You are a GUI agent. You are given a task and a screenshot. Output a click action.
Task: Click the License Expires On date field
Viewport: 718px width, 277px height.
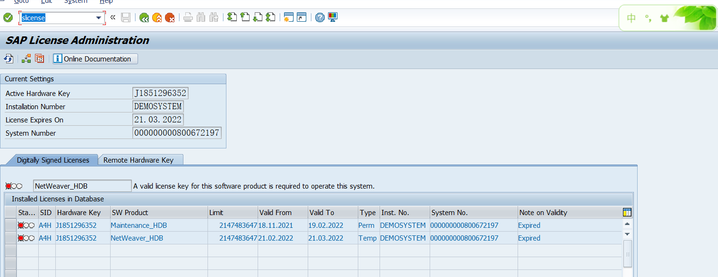(x=158, y=120)
